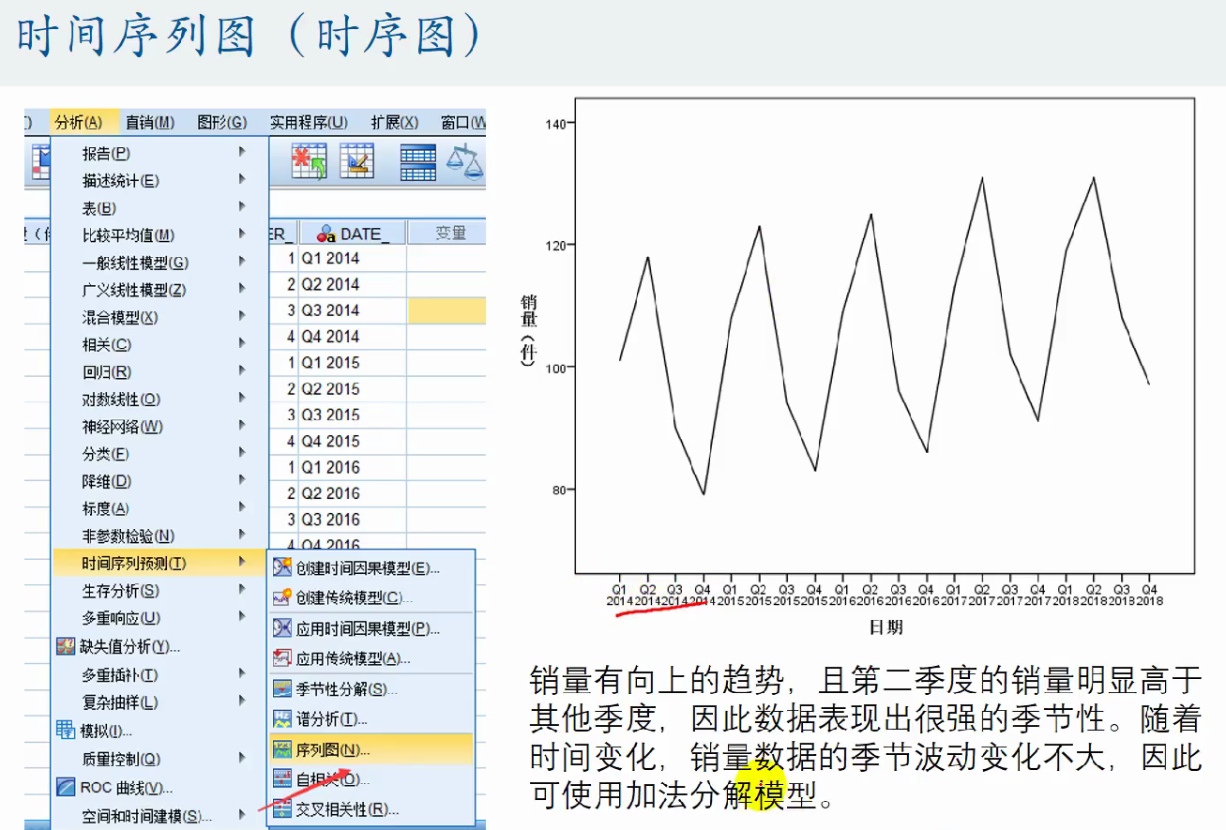Click the Q2 2016 cell

(353, 493)
